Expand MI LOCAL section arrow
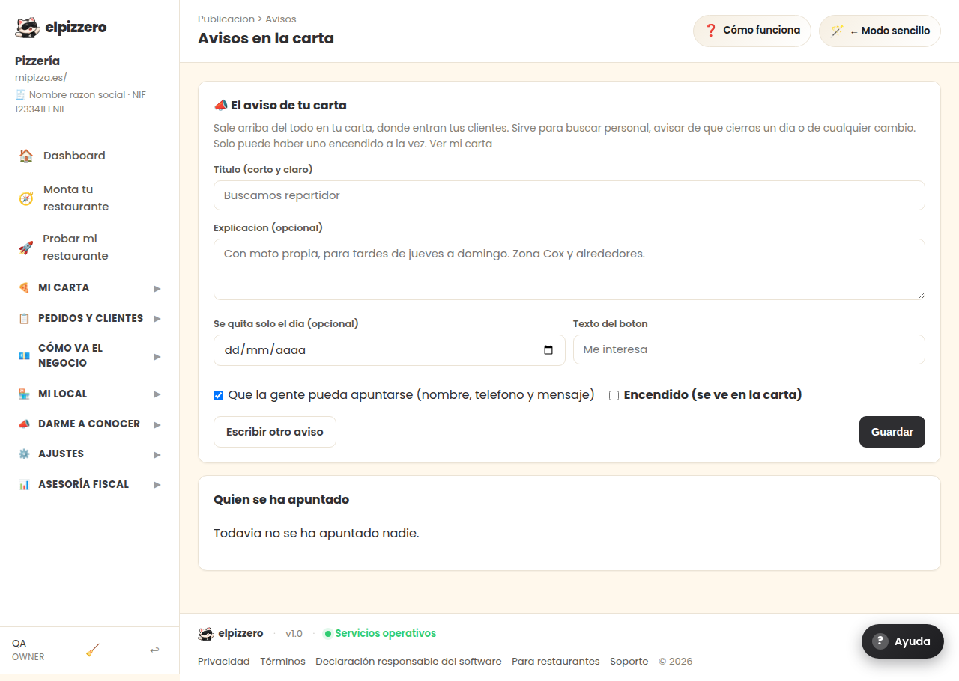This screenshot has height=681, width=959. point(157,394)
